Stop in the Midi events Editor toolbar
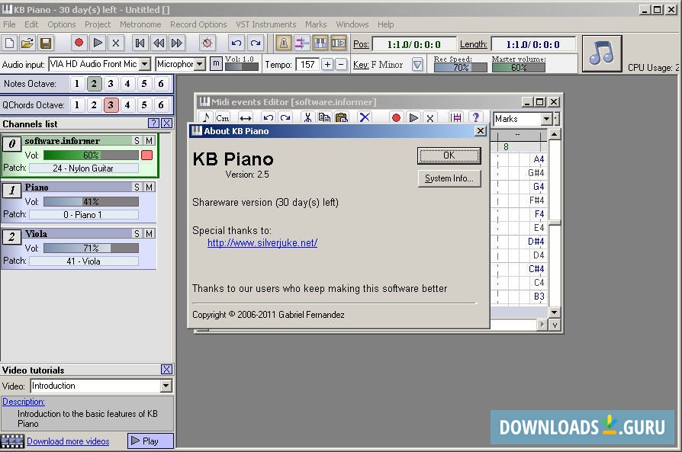 [x=430, y=118]
